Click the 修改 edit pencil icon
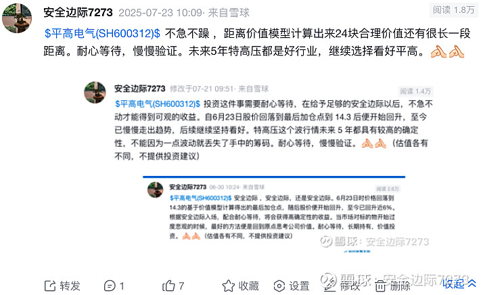This screenshot has height=295, width=483. point(329,286)
